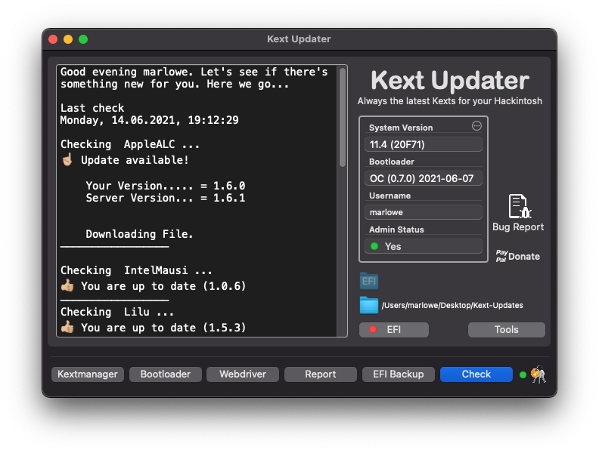Click the log output scrollbar
Viewport: 599px width, 453px height.
point(343,118)
